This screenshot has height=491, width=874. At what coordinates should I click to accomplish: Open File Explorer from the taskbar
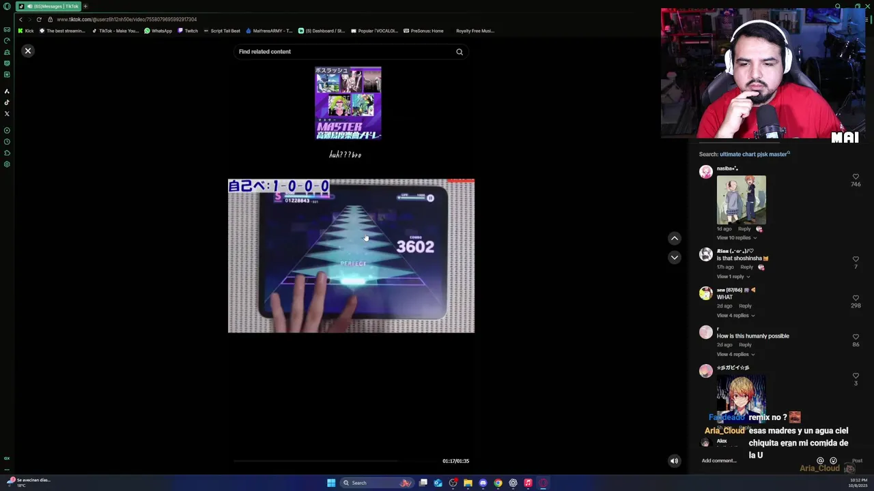click(468, 483)
